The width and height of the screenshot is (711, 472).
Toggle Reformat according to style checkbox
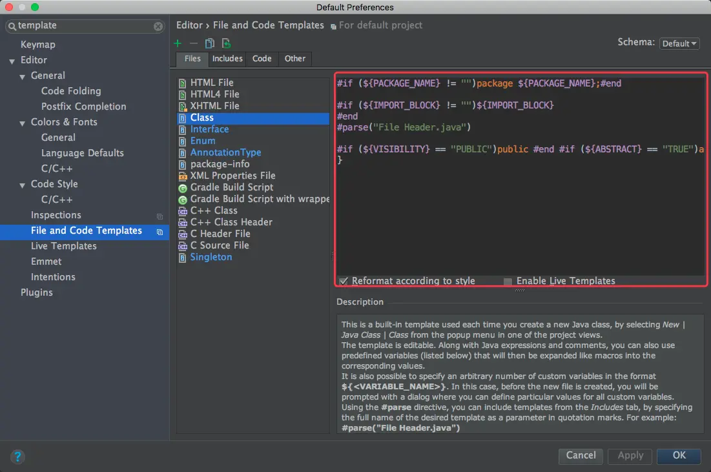coord(344,281)
